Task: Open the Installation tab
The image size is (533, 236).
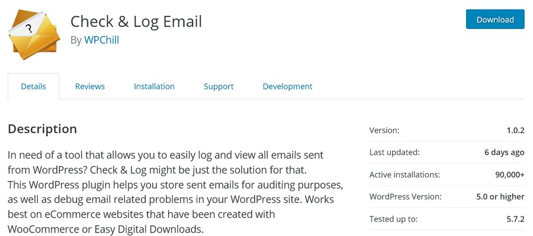Action: pos(154,86)
